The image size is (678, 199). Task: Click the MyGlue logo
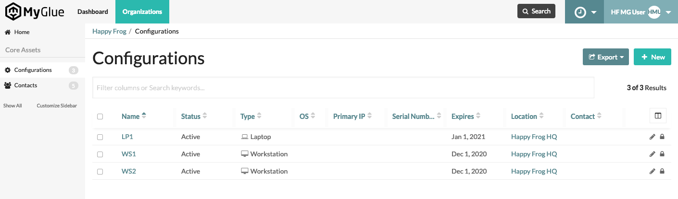[x=35, y=12]
